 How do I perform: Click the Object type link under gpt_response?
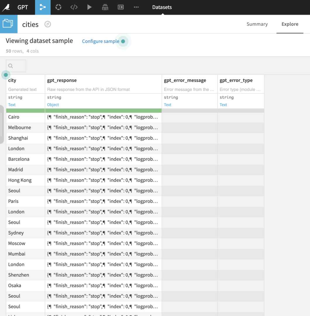click(53, 104)
